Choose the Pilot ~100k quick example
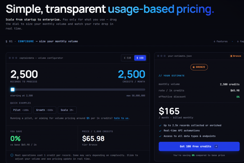This screenshot has width=244, height=163. click(x=21, y=110)
